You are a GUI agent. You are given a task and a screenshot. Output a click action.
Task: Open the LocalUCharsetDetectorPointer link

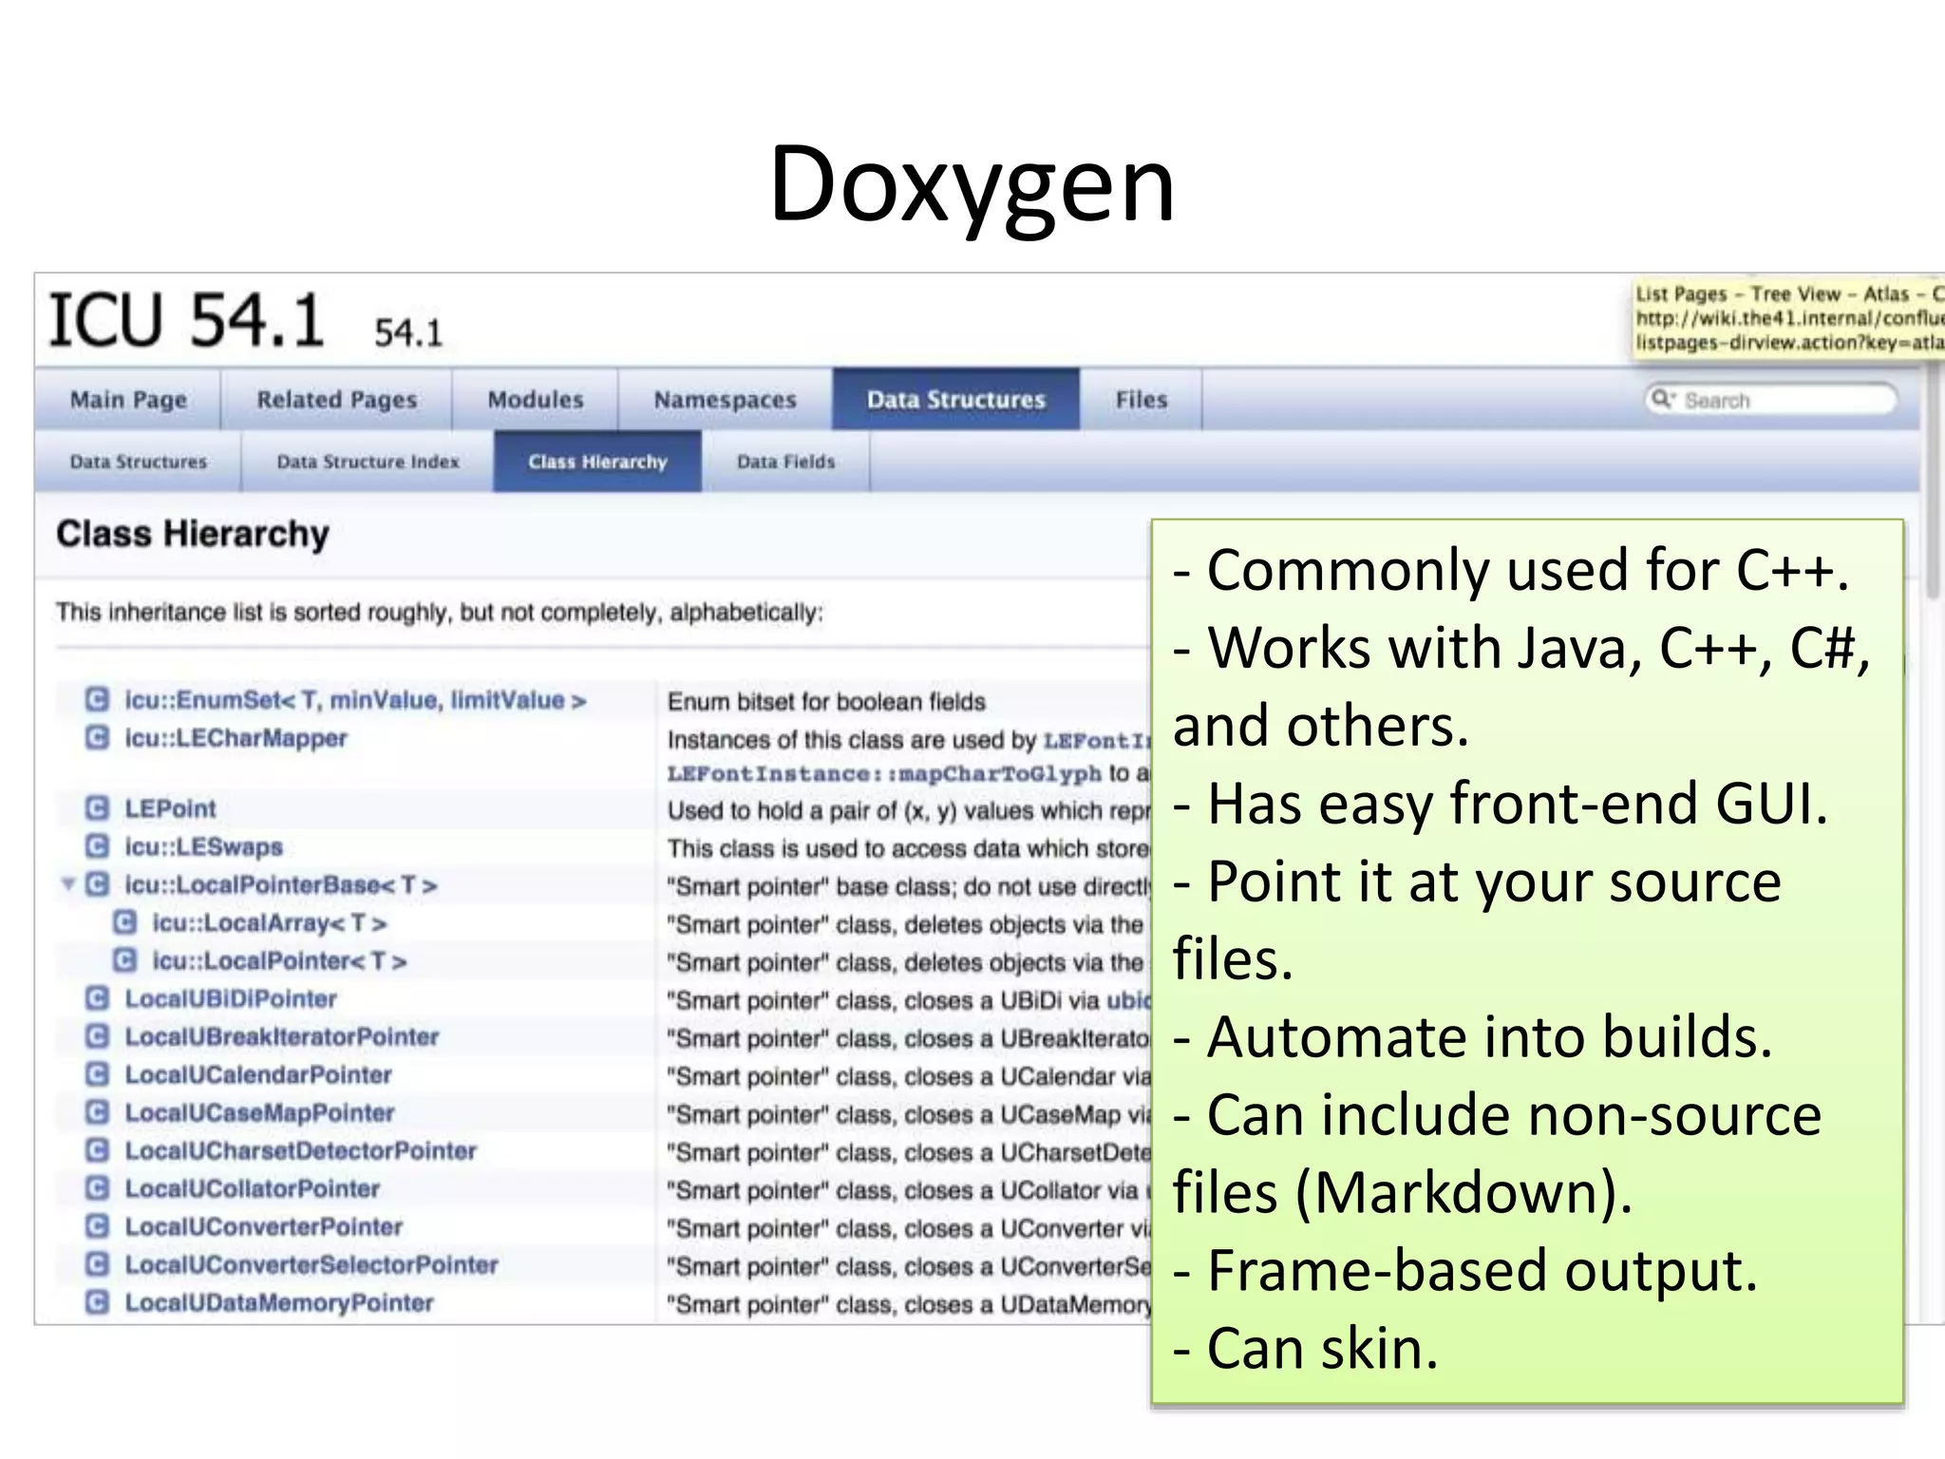point(301,1150)
